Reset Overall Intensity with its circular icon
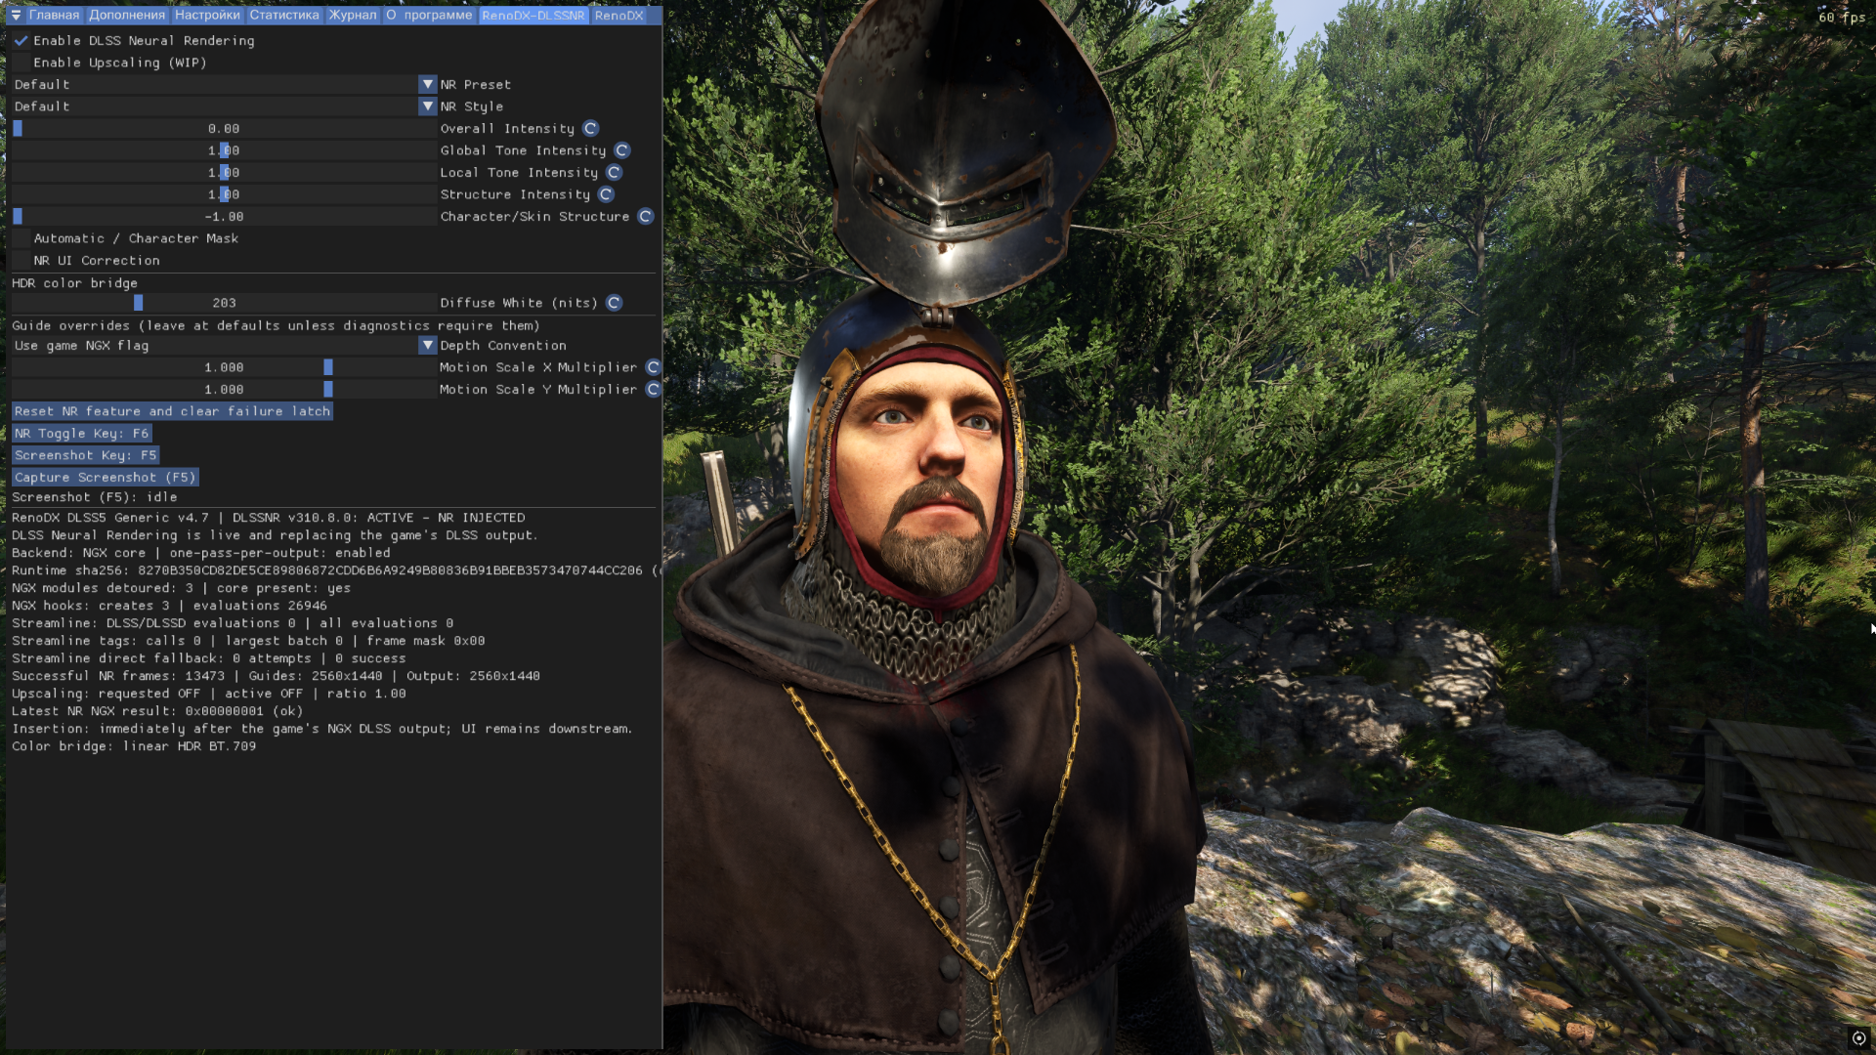This screenshot has width=1876, height=1055. pos(590,129)
